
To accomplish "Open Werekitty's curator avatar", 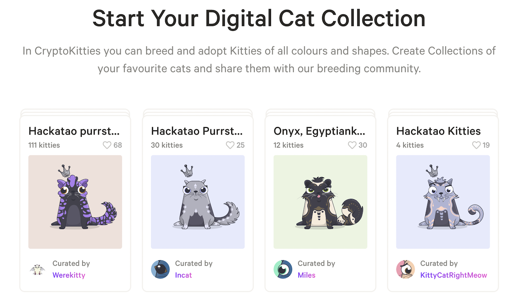I will tap(38, 269).
